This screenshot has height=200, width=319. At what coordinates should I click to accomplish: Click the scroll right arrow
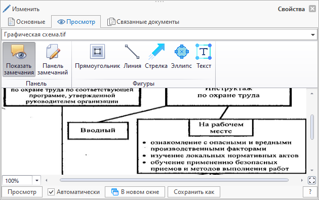point(302,180)
